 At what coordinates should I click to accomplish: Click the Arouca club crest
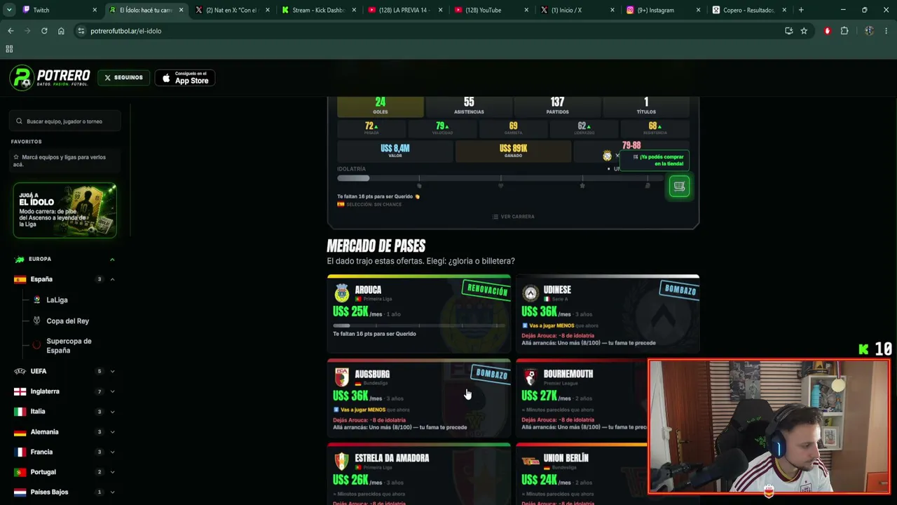[x=342, y=292]
